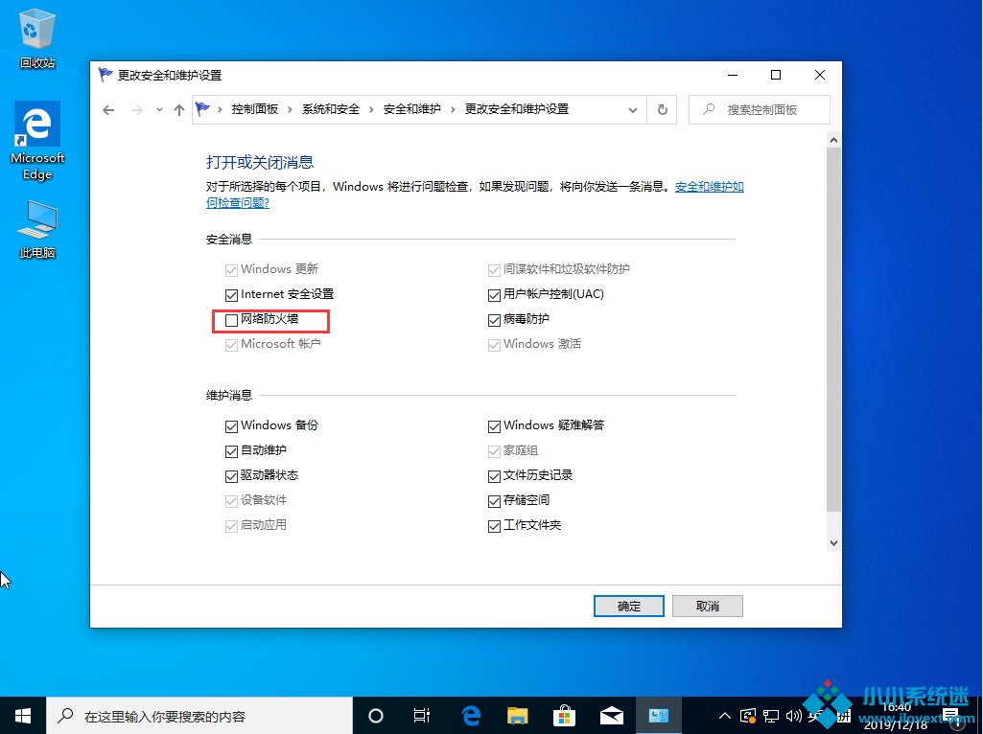Open 此电脑 desktop icon

click(x=37, y=230)
